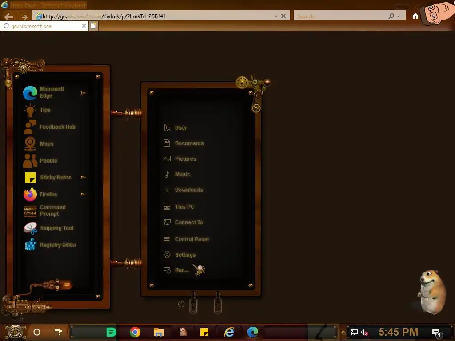Switch to Internet Explorer on taskbar
Viewport: 455px width, 341px height.
coord(229,332)
